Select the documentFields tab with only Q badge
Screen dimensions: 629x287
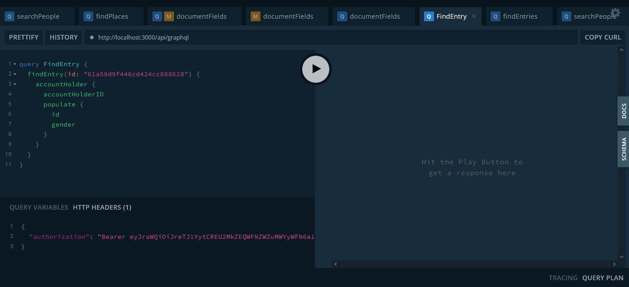(374, 16)
